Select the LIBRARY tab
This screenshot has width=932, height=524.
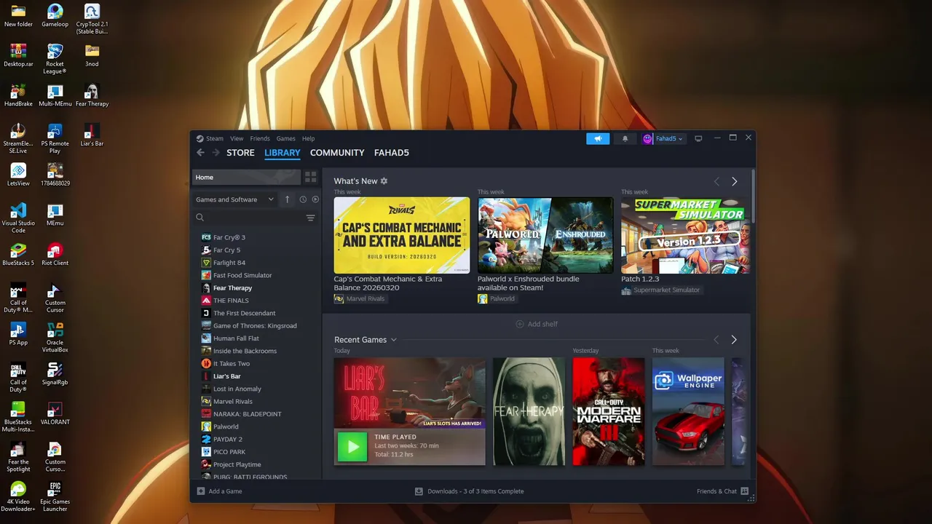coord(283,153)
